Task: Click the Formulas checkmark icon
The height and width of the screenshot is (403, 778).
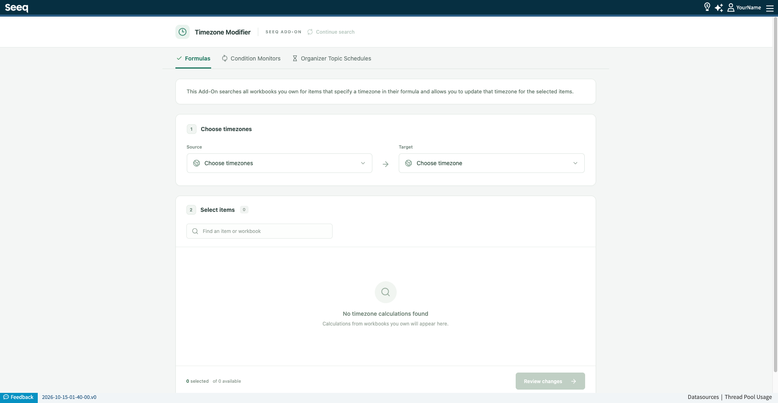Action: click(x=179, y=58)
